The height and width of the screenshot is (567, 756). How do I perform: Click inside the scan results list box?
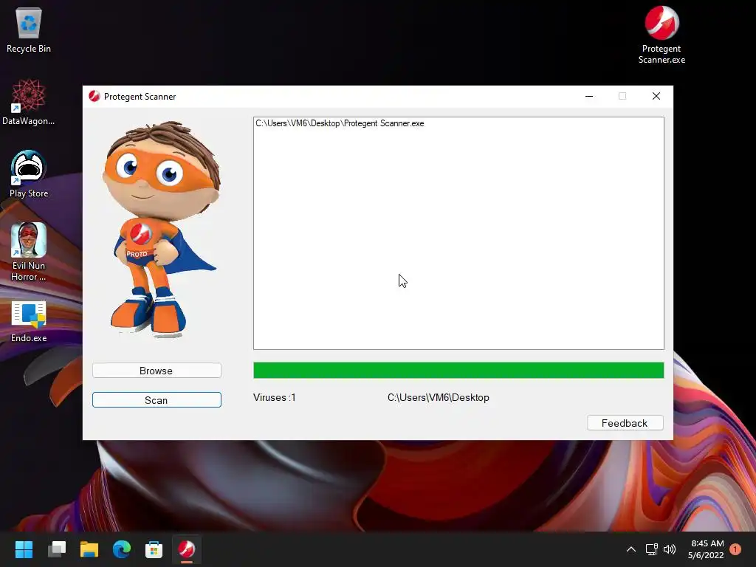coord(458,233)
